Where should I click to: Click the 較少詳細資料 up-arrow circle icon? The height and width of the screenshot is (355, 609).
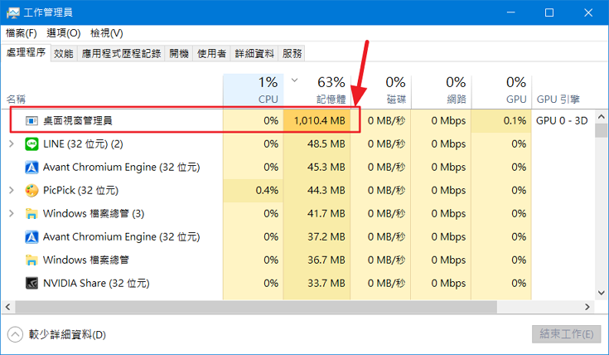coord(15,334)
